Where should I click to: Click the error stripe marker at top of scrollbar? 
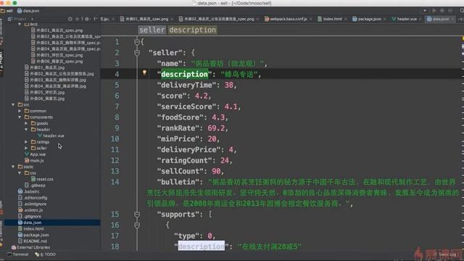click(x=463, y=38)
